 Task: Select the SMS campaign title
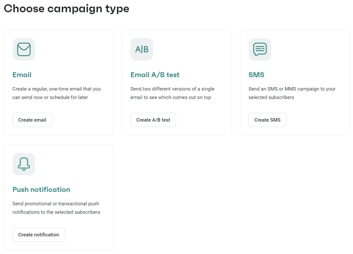point(256,75)
